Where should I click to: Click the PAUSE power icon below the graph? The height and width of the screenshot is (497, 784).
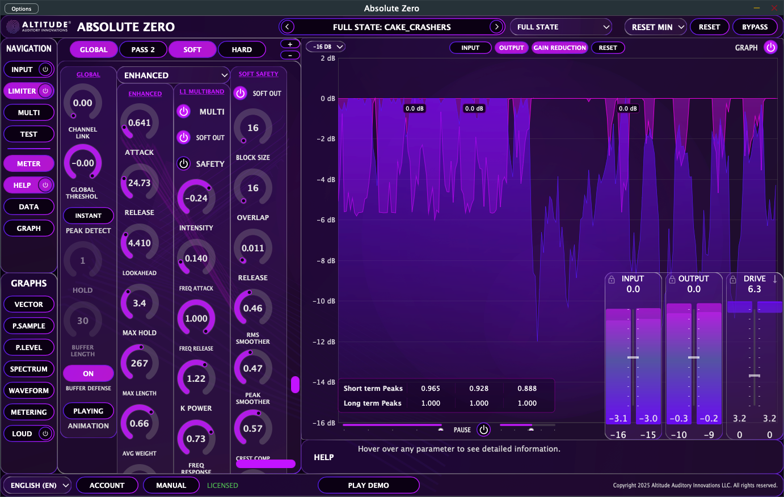483,429
